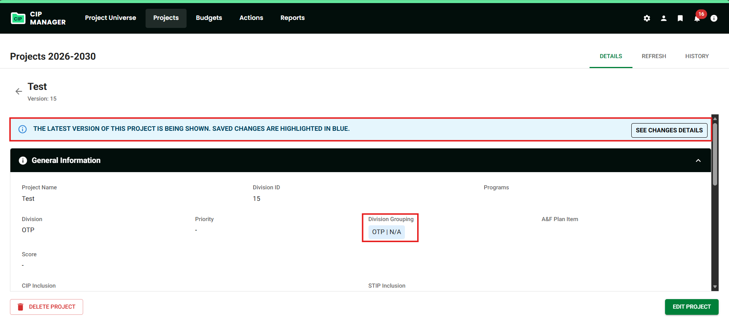This screenshot has width=729, height=332.
Task: Click the General Information info icon
Action: [x=23, y=161]
